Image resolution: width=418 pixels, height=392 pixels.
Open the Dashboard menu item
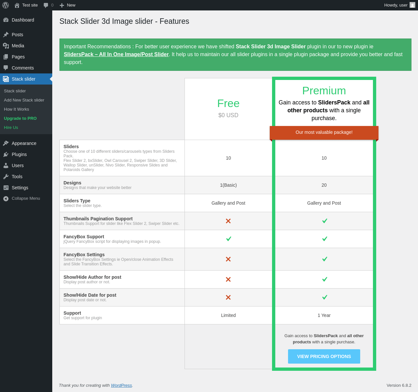click(x=26, y=20)
